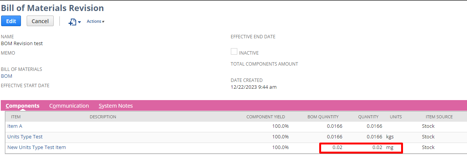This screenshot has width=467, height=160.
Task: Expand the arrow beside New icon
Action: click(x=79, y=22)
